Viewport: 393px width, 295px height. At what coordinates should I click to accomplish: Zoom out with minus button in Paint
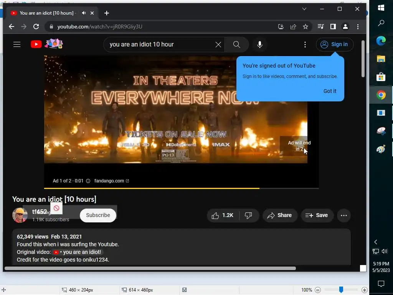pyautogui.click(x=318, y=290)
